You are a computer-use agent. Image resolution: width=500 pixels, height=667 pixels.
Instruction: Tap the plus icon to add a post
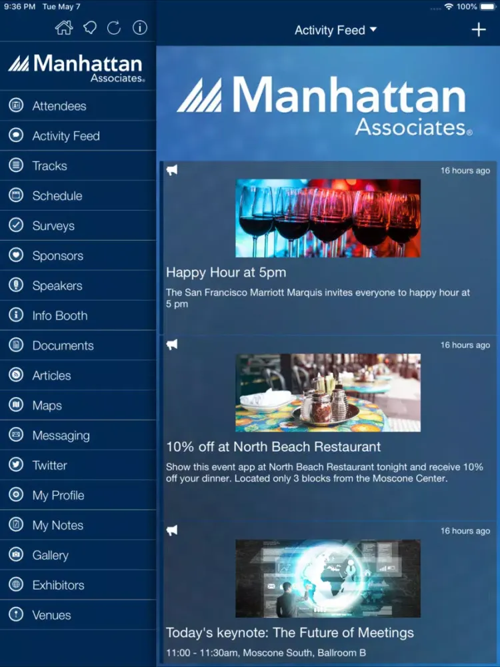click(478, 30)
